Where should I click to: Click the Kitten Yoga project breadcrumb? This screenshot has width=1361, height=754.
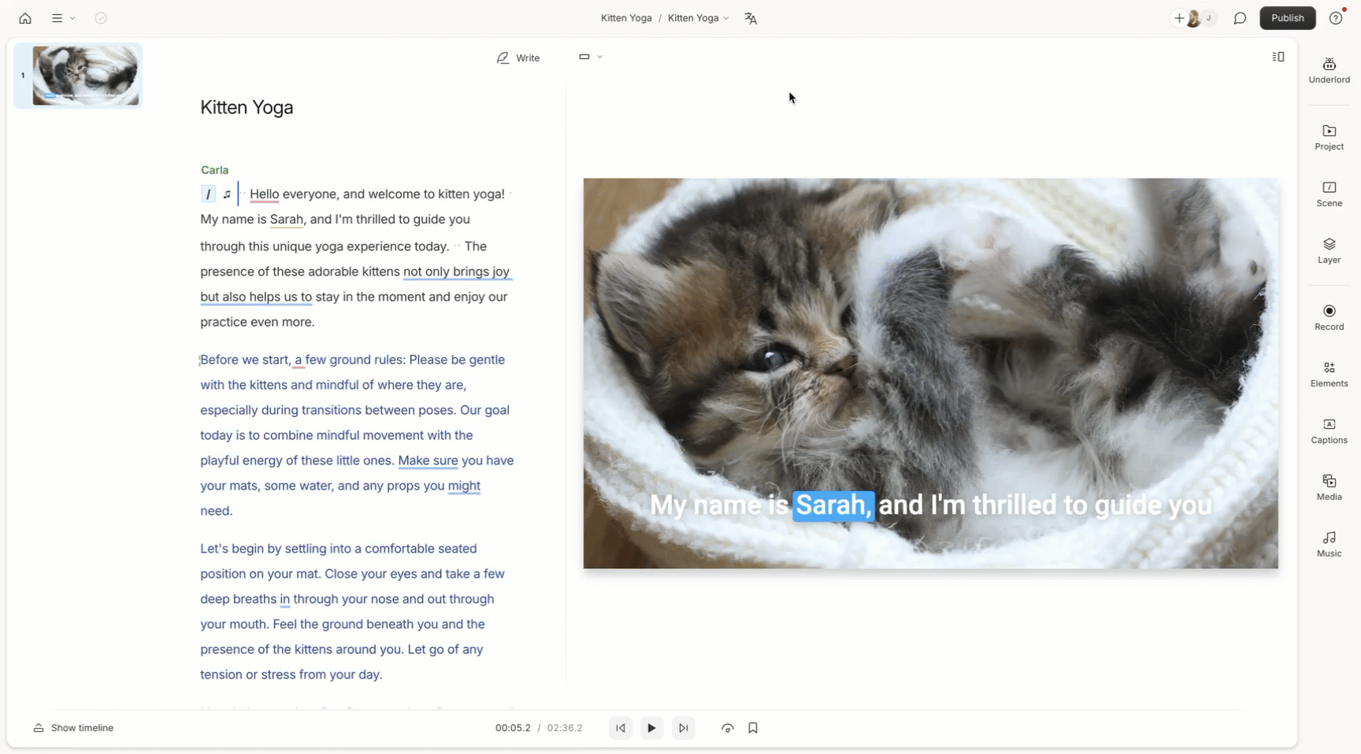click(x=625, y=18)
